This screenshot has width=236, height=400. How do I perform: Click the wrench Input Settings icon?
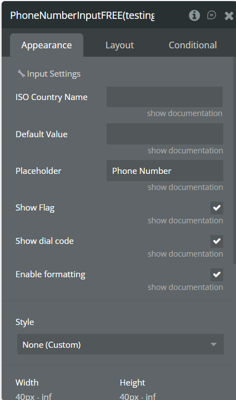[21, 74]
